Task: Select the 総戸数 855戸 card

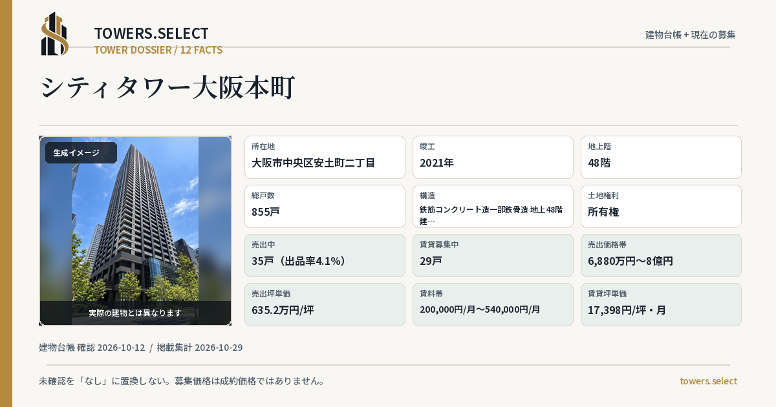Action: 325,206
